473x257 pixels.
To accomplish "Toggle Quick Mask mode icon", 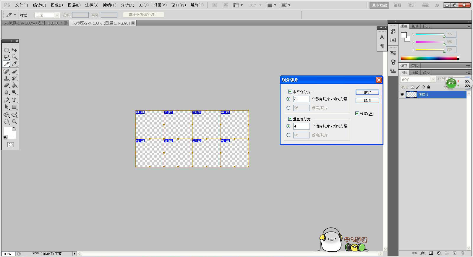I will pyautogui.click(x=11, y=145).
